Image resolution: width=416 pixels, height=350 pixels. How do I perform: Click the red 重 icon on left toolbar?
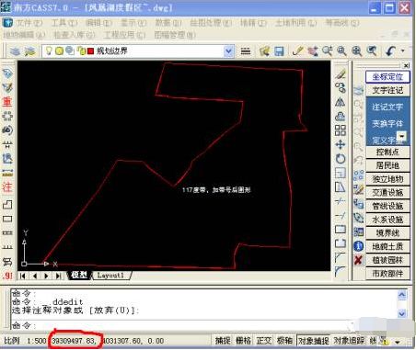click(7, 102)
